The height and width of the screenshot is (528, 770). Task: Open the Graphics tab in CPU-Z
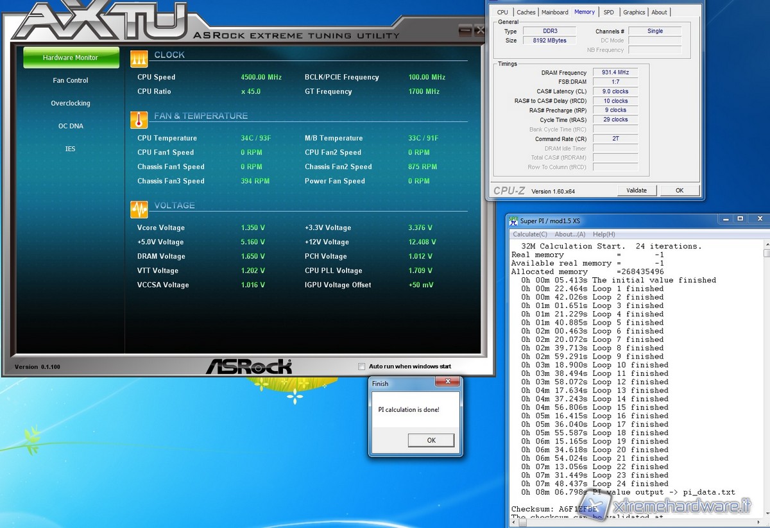pos(634,12)
